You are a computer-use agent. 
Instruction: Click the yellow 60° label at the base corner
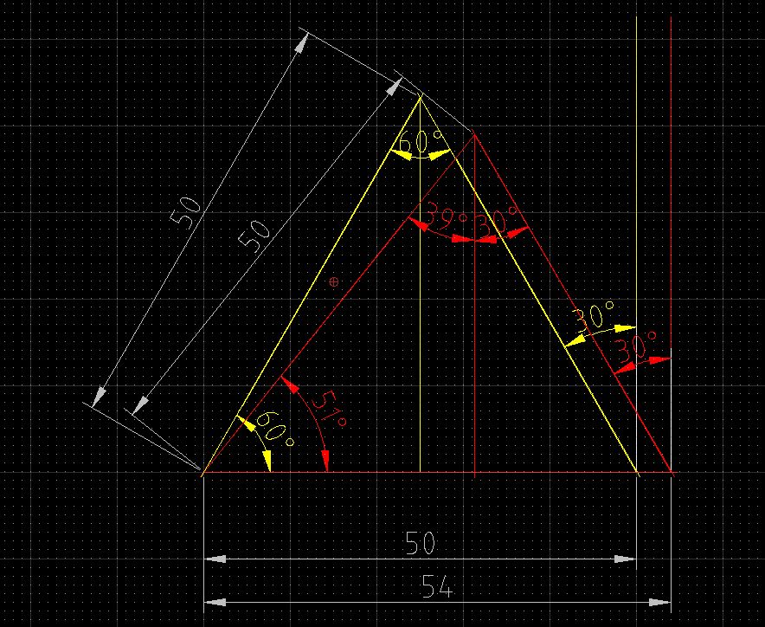274,430
